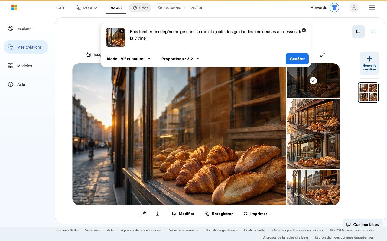The image size is (387, 241).
Task: Select the third variation thumbnail with green awning
Action: tap(313, 152)
